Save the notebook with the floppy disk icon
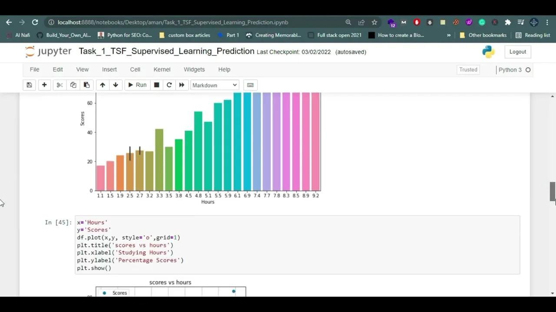 tap(29, 85)
